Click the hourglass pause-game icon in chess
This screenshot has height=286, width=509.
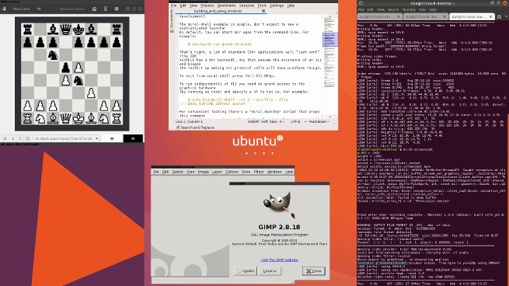[106, 9]
